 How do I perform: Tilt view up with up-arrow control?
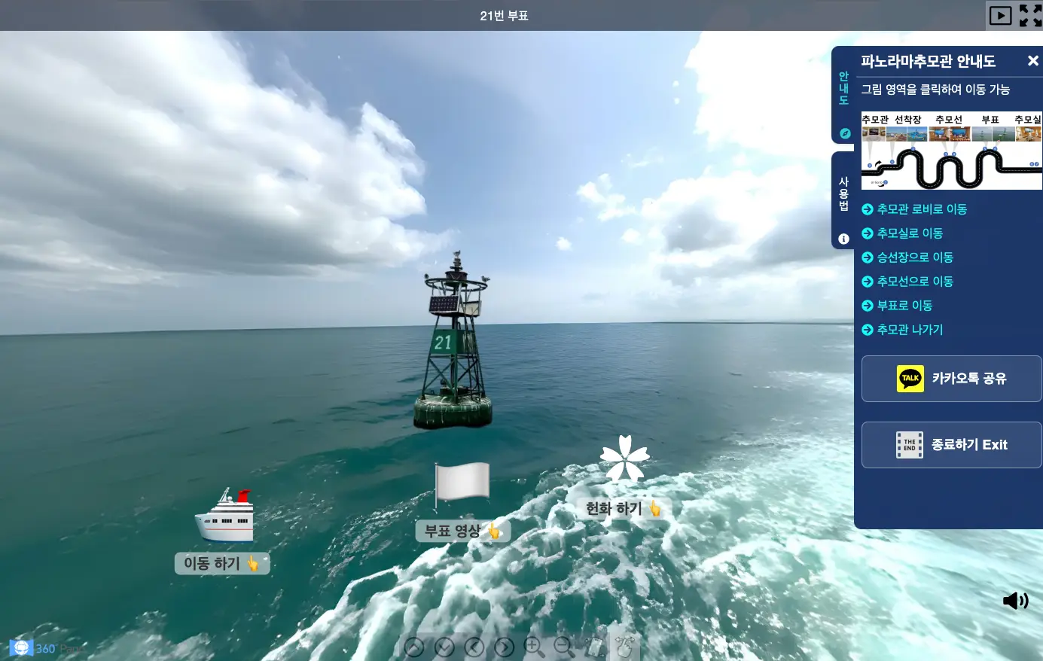tap(413, 647)
